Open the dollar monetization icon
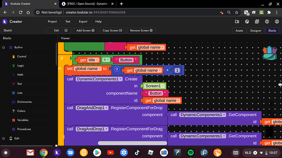Viewport: 282px width, 158px height. click(267, 22)
